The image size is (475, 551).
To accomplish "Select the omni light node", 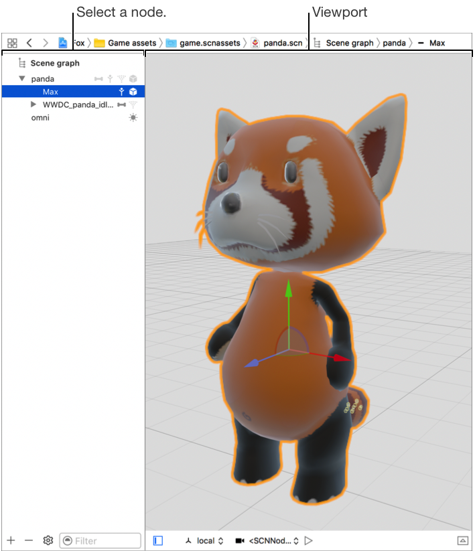I will [x=73, y=118].
